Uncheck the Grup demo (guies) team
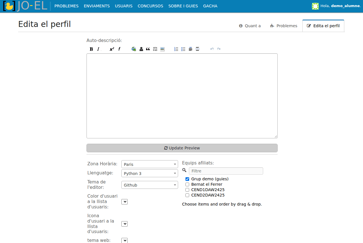 [187, 179]
